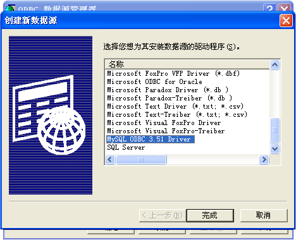Image resolution: width=296 pixels, height=240 pixels.
Task: Click the ODBC administrator title bar icon
Action: click(11, 8)
